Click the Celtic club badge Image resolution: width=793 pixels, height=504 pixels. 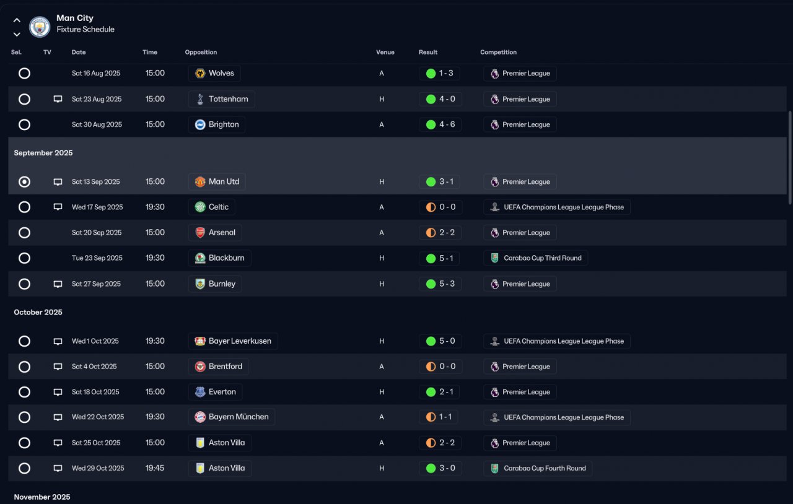(200, 207)
